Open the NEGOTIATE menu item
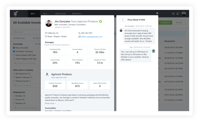The width and height of the screenshot is (199, 121). coord(61,14)
